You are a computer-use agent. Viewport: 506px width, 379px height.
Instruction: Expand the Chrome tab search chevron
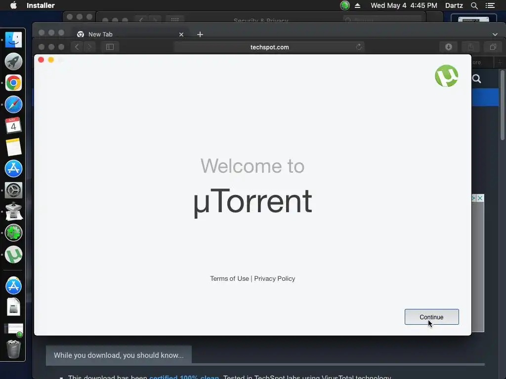point(495,35)
